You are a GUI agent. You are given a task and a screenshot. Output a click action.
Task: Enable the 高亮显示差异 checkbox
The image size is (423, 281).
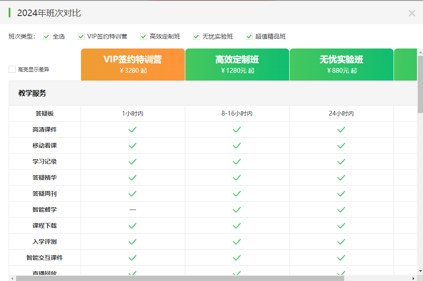pos(12,69)
